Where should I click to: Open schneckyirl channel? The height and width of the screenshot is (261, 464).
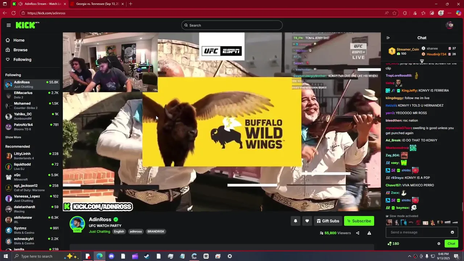[32, 241]
